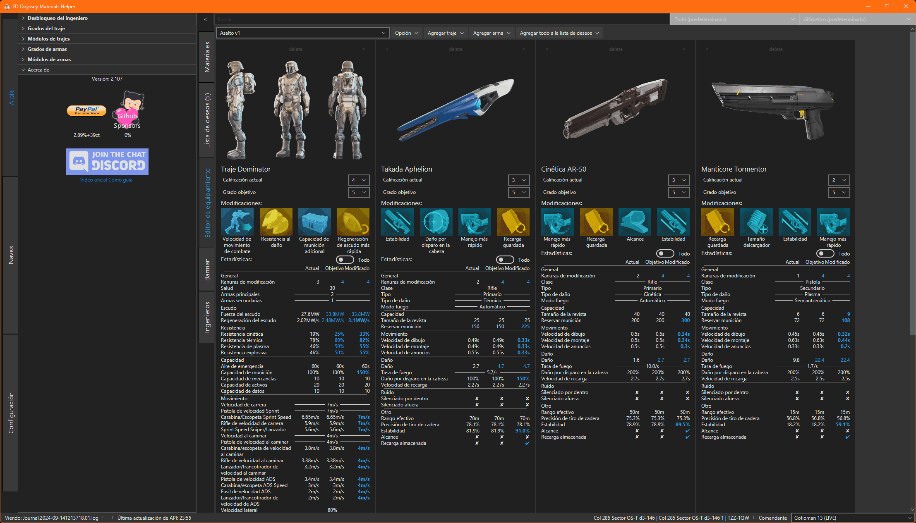Expand the Módulos de armas section
This screenshot has width=916, height=523.
(x=49, y=59)
